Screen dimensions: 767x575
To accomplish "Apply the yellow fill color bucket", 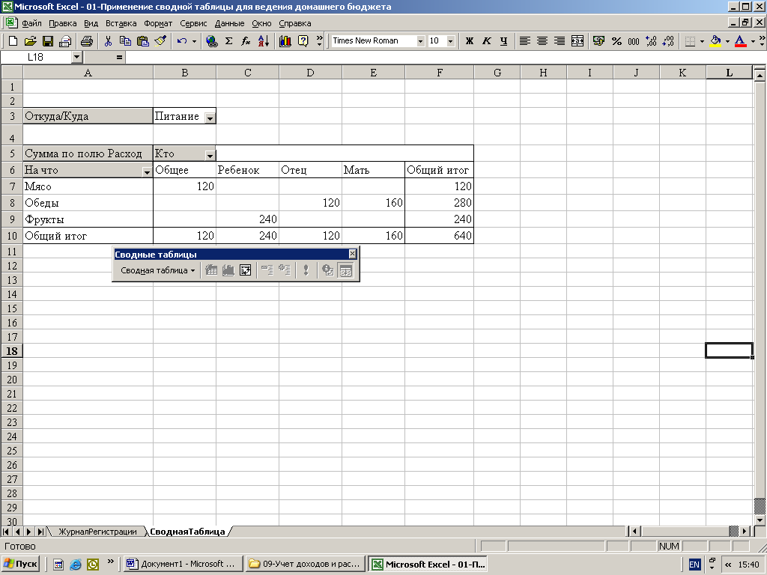I will point(715,41).
